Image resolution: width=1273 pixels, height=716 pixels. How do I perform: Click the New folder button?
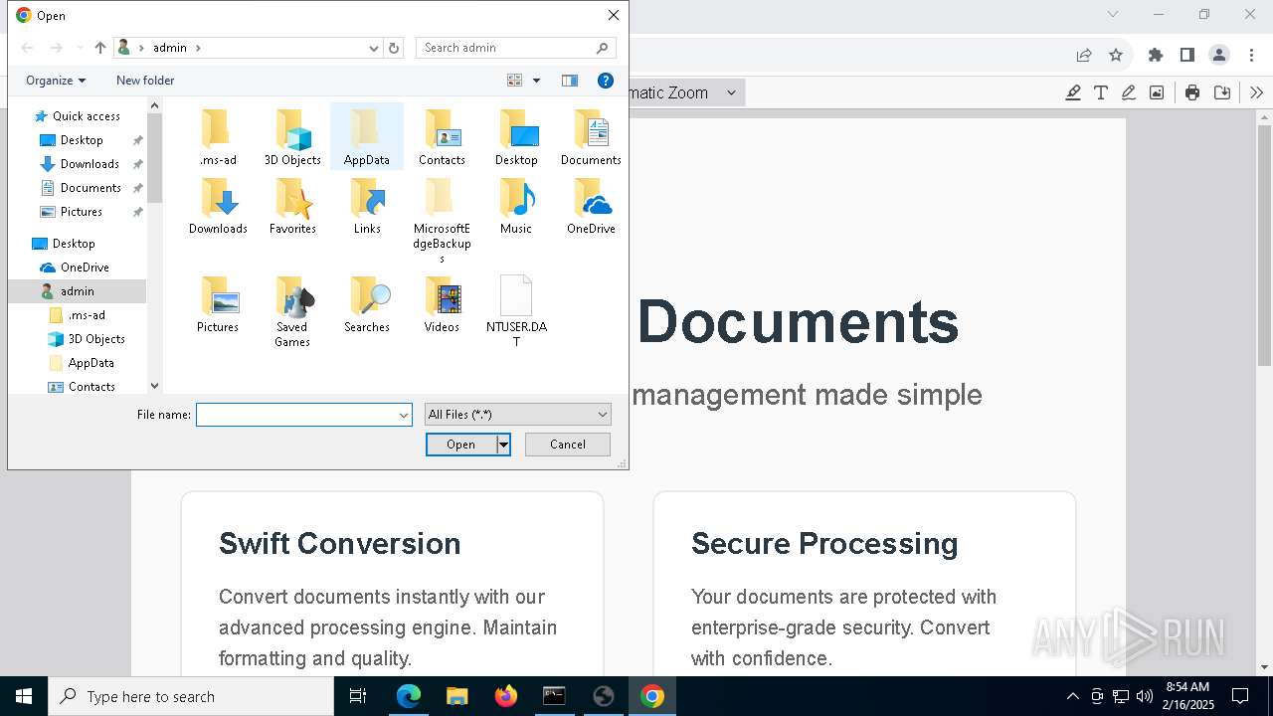tap(145, 81)
